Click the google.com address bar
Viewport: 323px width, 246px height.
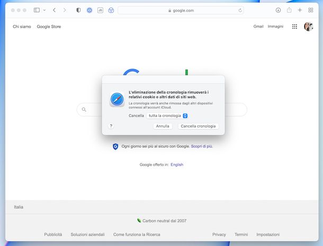(181, 10)
